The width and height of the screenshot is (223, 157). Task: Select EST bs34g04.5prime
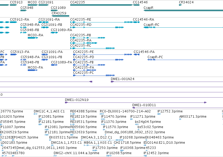(137, 124)
